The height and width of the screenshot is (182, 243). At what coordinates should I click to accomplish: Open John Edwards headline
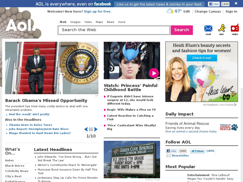point(67,159)
